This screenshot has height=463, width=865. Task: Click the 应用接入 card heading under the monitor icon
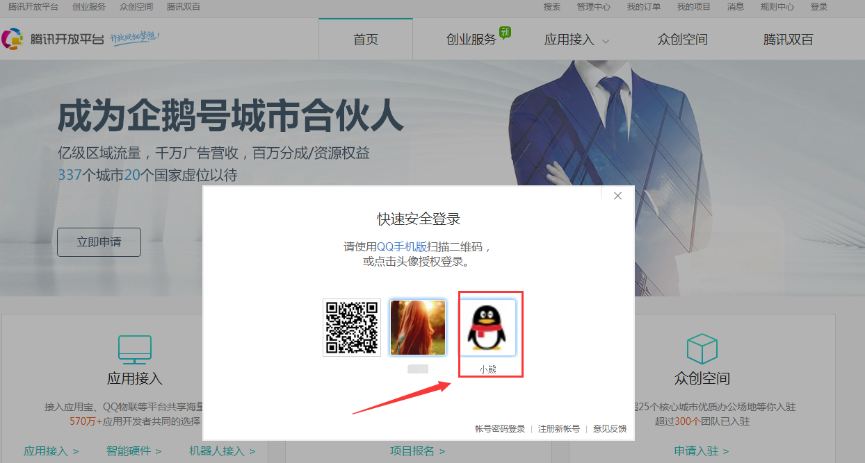pos(134,378)
